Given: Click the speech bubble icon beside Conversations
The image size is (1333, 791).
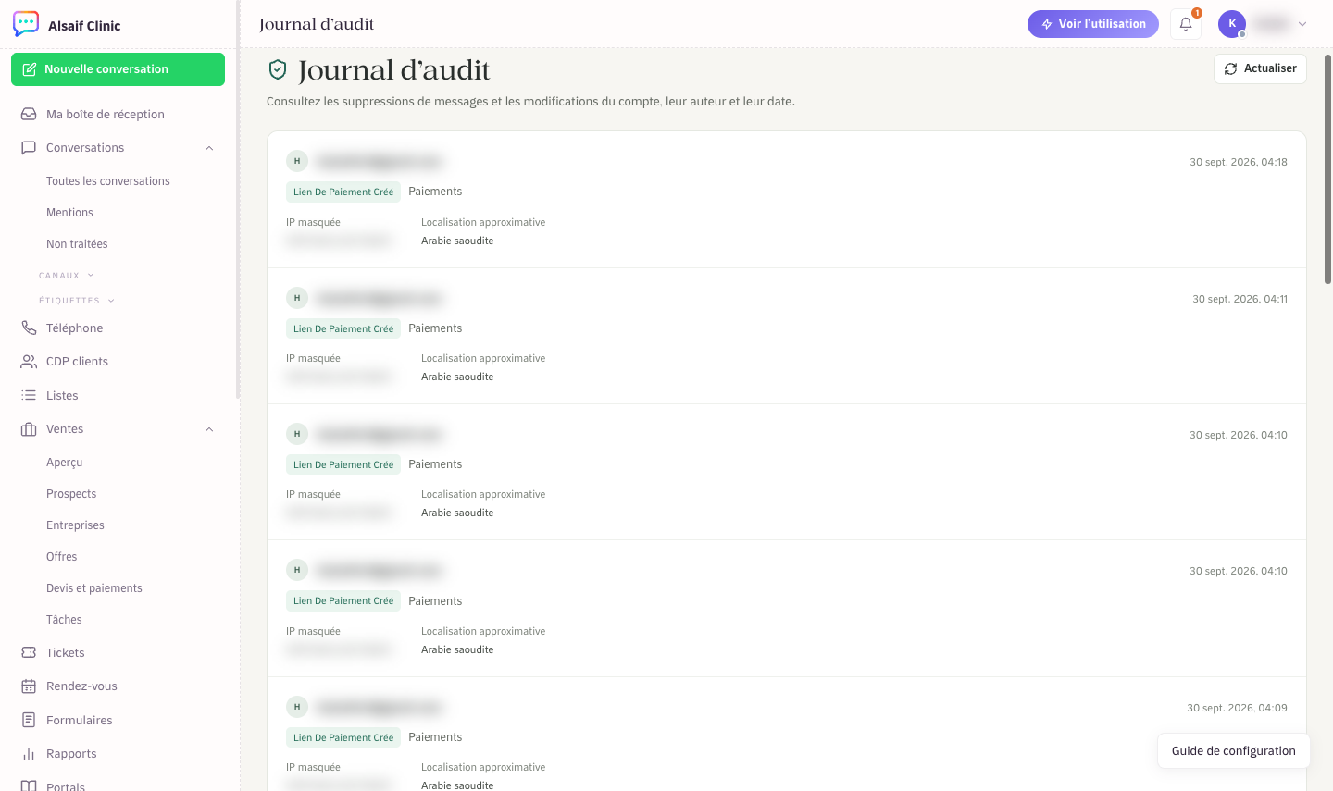Looking at the screenshot, I should point(29,148).
